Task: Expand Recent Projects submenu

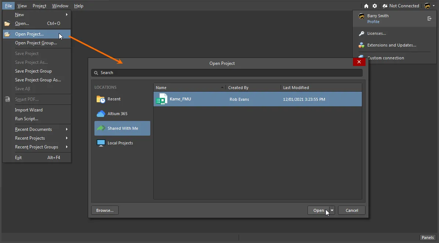Action: tap(37, 138)
